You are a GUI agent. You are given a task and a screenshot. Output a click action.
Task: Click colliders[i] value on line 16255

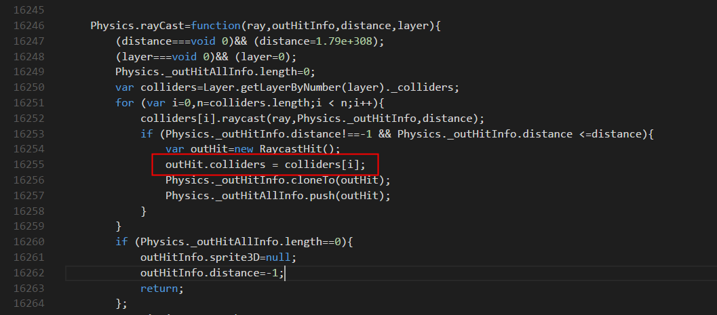[x=322, y=165]
